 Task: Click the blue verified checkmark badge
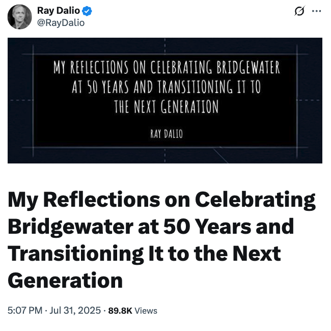click(x=88, y=11)
